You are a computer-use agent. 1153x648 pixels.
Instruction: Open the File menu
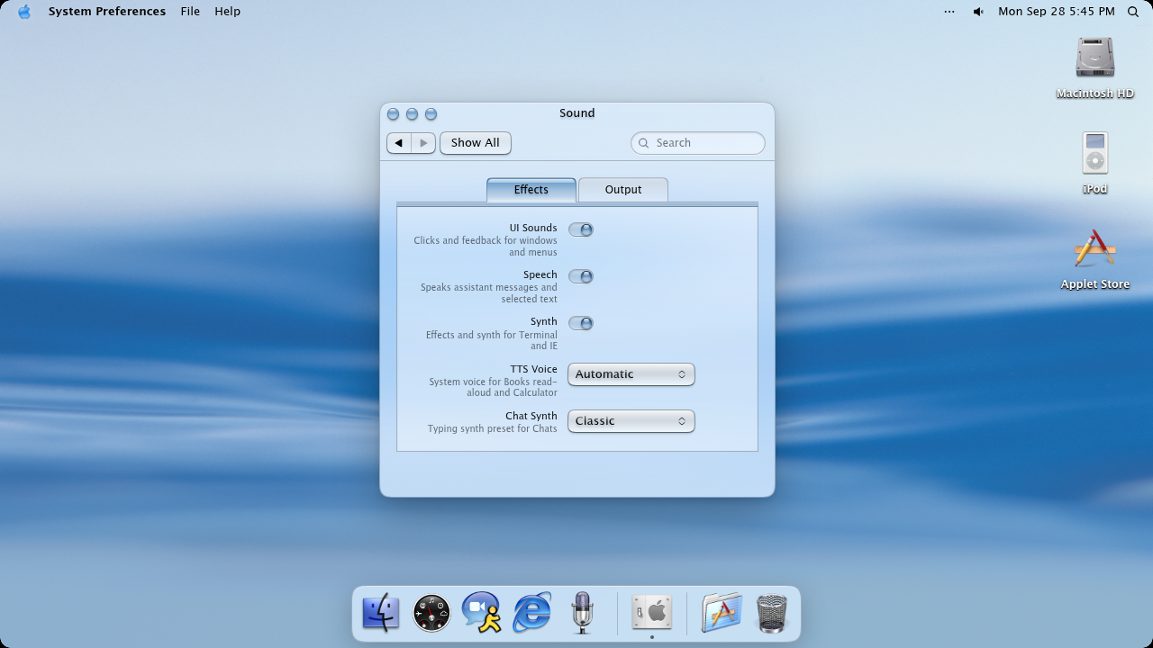tap(190, 12)
